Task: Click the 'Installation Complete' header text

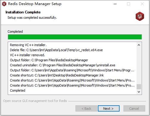Action: point(23,12)
